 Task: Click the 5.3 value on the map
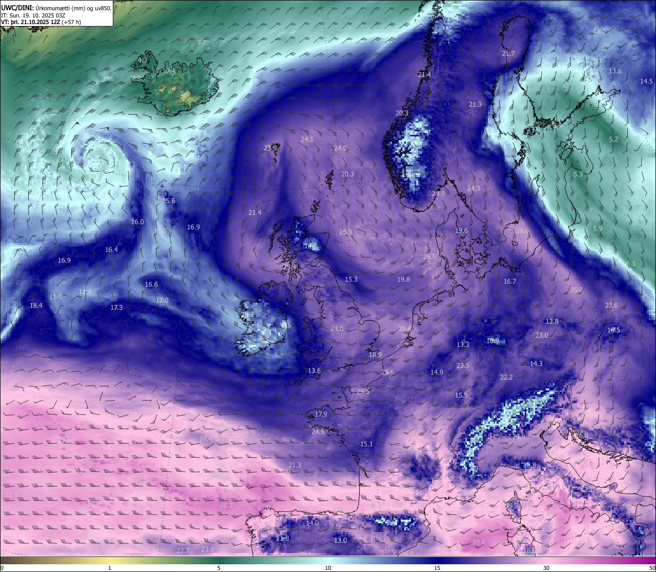click(578, 174)
